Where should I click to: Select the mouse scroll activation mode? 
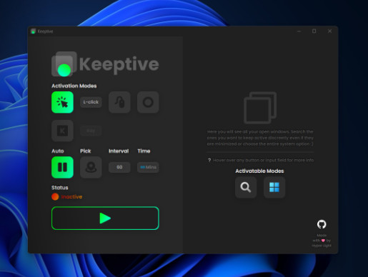(119, 102)
